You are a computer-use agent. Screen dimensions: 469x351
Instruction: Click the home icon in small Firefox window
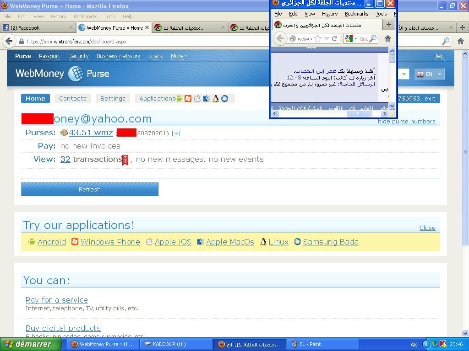click(x=387, y=38)
